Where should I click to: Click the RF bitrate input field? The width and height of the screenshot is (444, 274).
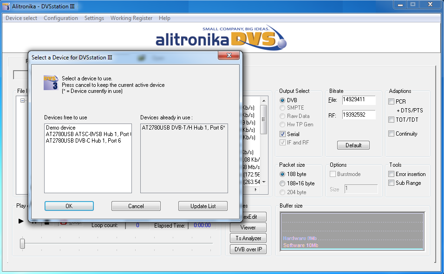point(359,114)
